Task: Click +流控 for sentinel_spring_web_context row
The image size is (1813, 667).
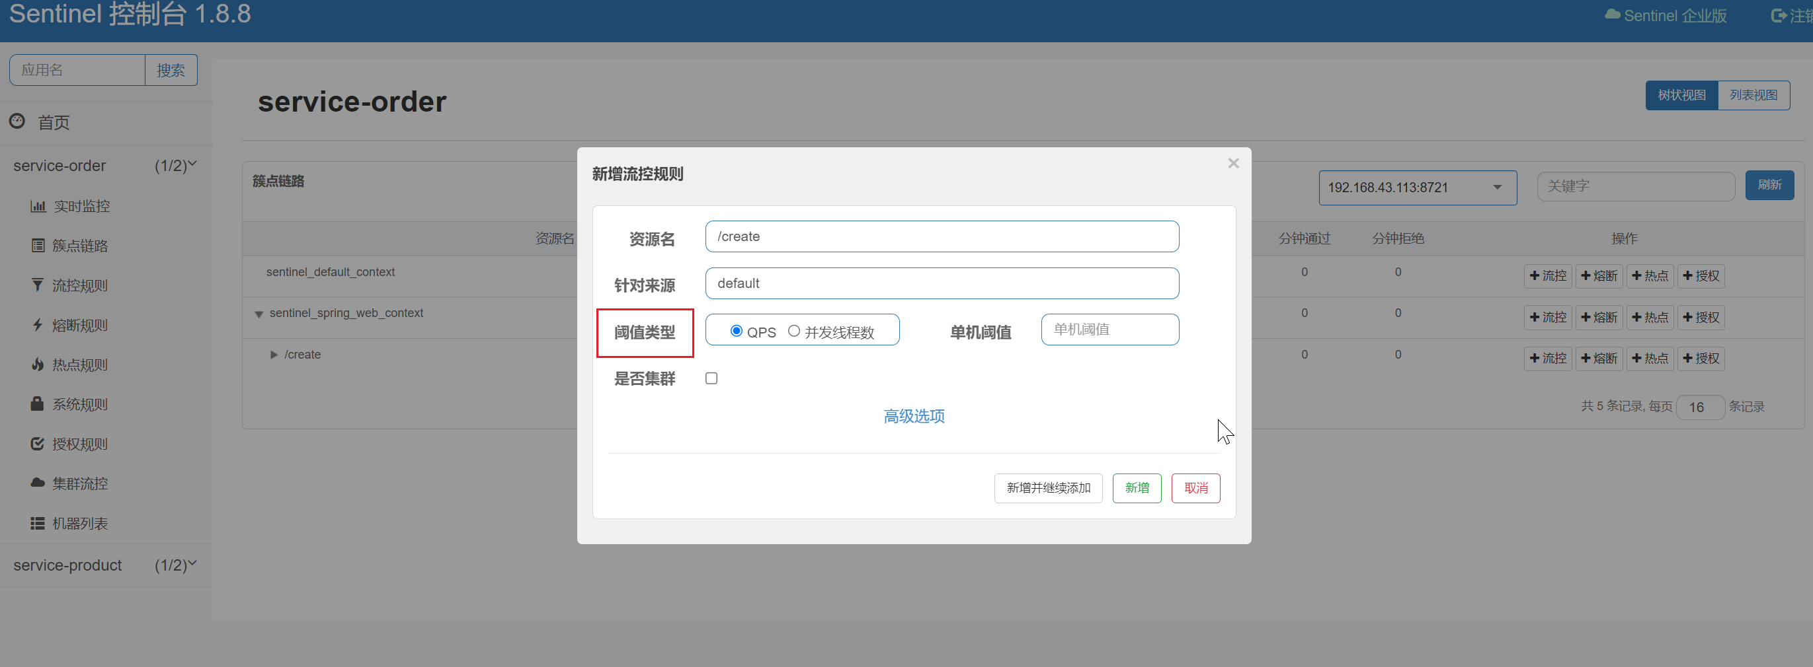Action: click(1548, 317)
